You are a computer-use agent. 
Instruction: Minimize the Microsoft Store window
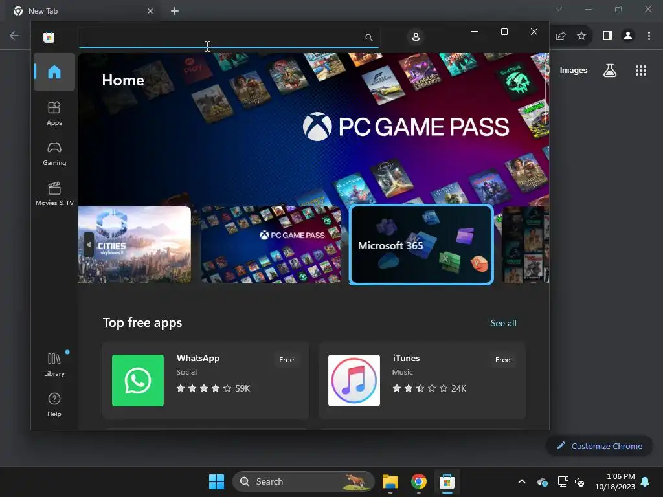pyautogui.click(x=475, y=32)
